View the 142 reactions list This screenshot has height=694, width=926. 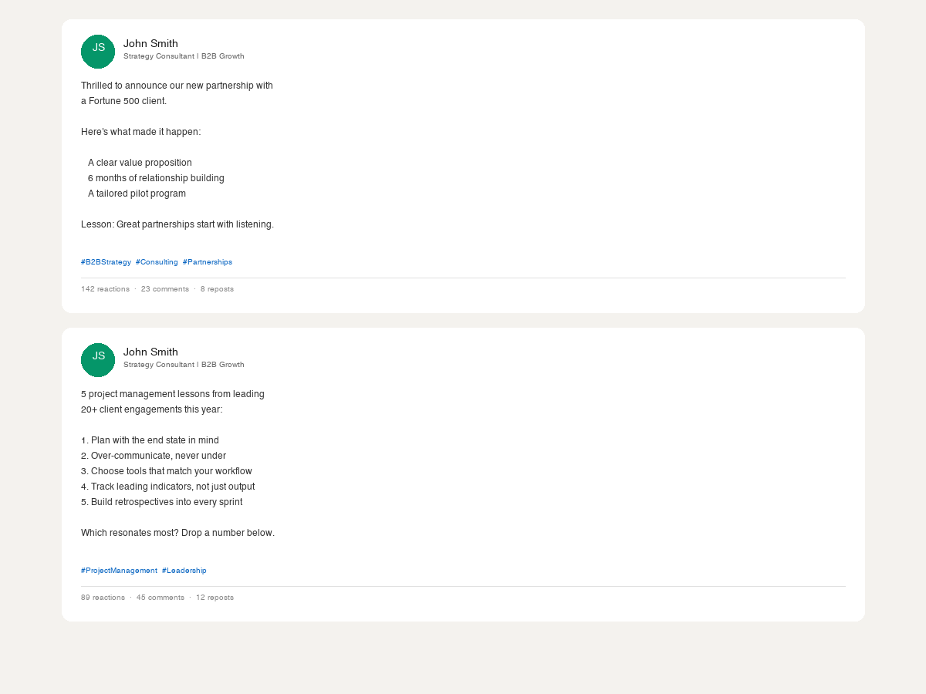[x=105, y=289]
